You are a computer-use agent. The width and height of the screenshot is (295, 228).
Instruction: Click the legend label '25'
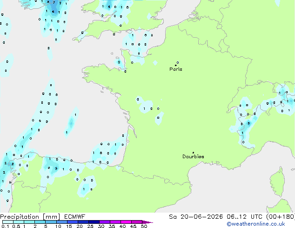[90, 226]
